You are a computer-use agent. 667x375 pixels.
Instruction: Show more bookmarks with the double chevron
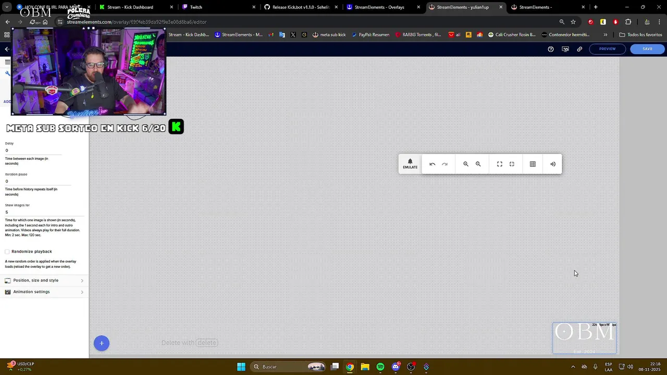click(605, 35)
